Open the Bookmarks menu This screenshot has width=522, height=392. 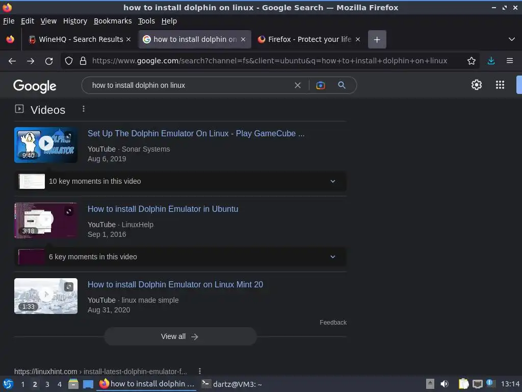pyautogui.click(x=113, y=21)
